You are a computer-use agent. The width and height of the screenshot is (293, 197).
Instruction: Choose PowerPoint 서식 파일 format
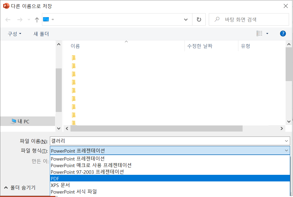click(170, 192)
